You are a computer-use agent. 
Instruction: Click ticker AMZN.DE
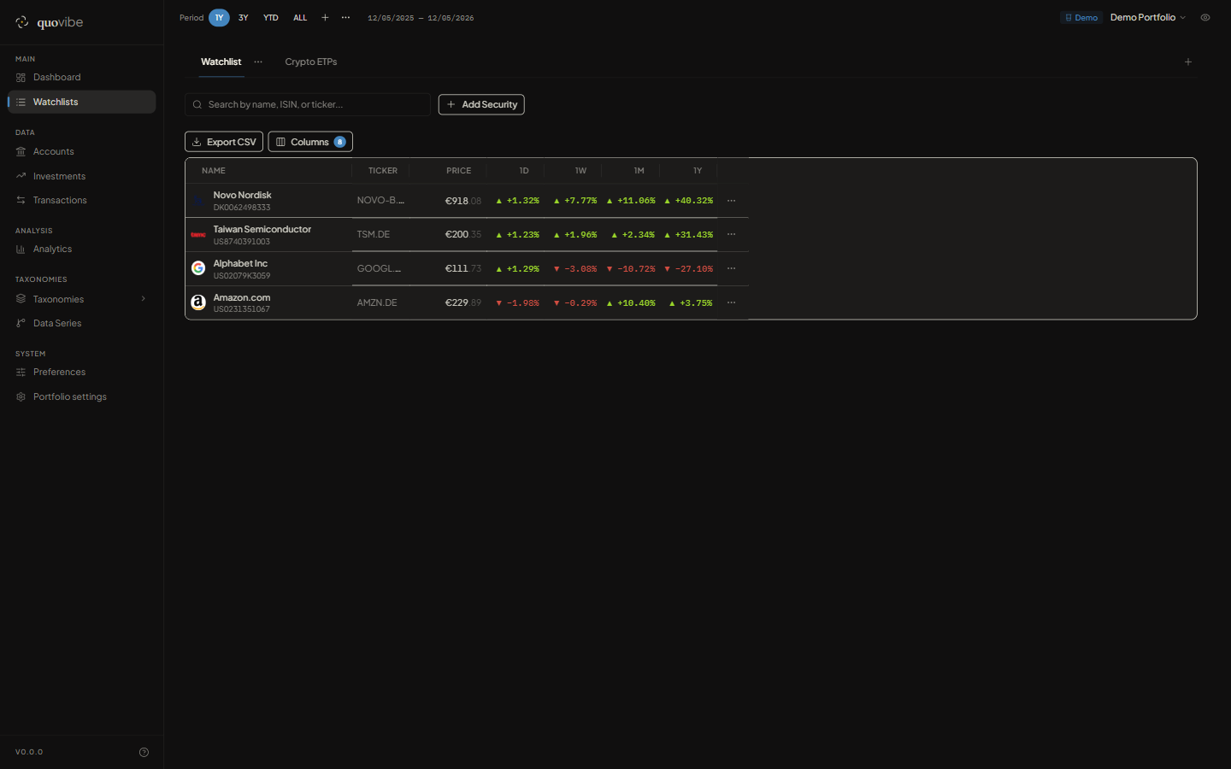tap(377, 302)
